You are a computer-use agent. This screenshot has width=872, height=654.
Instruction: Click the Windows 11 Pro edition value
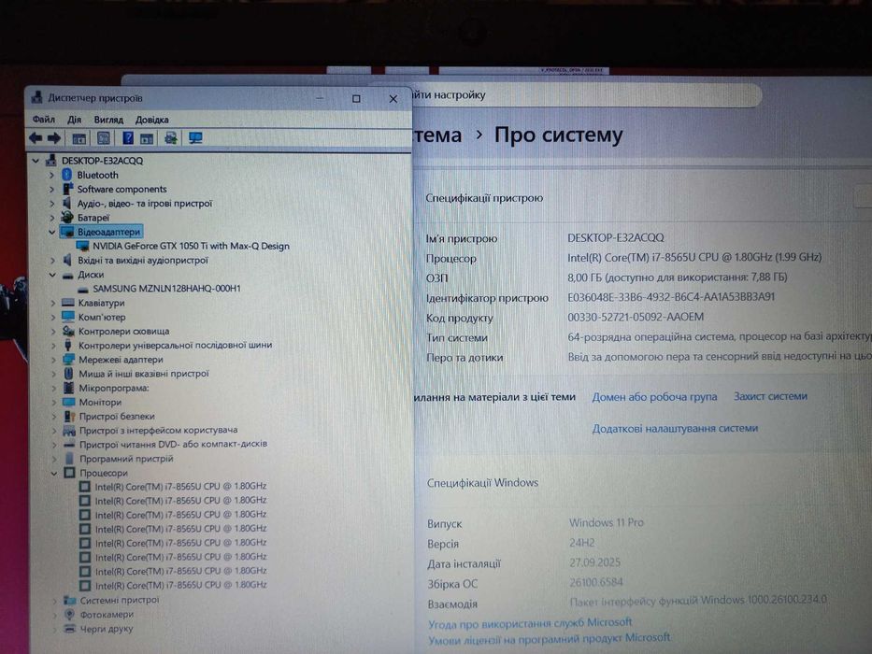pyautogui.click(x=607, y=523)
